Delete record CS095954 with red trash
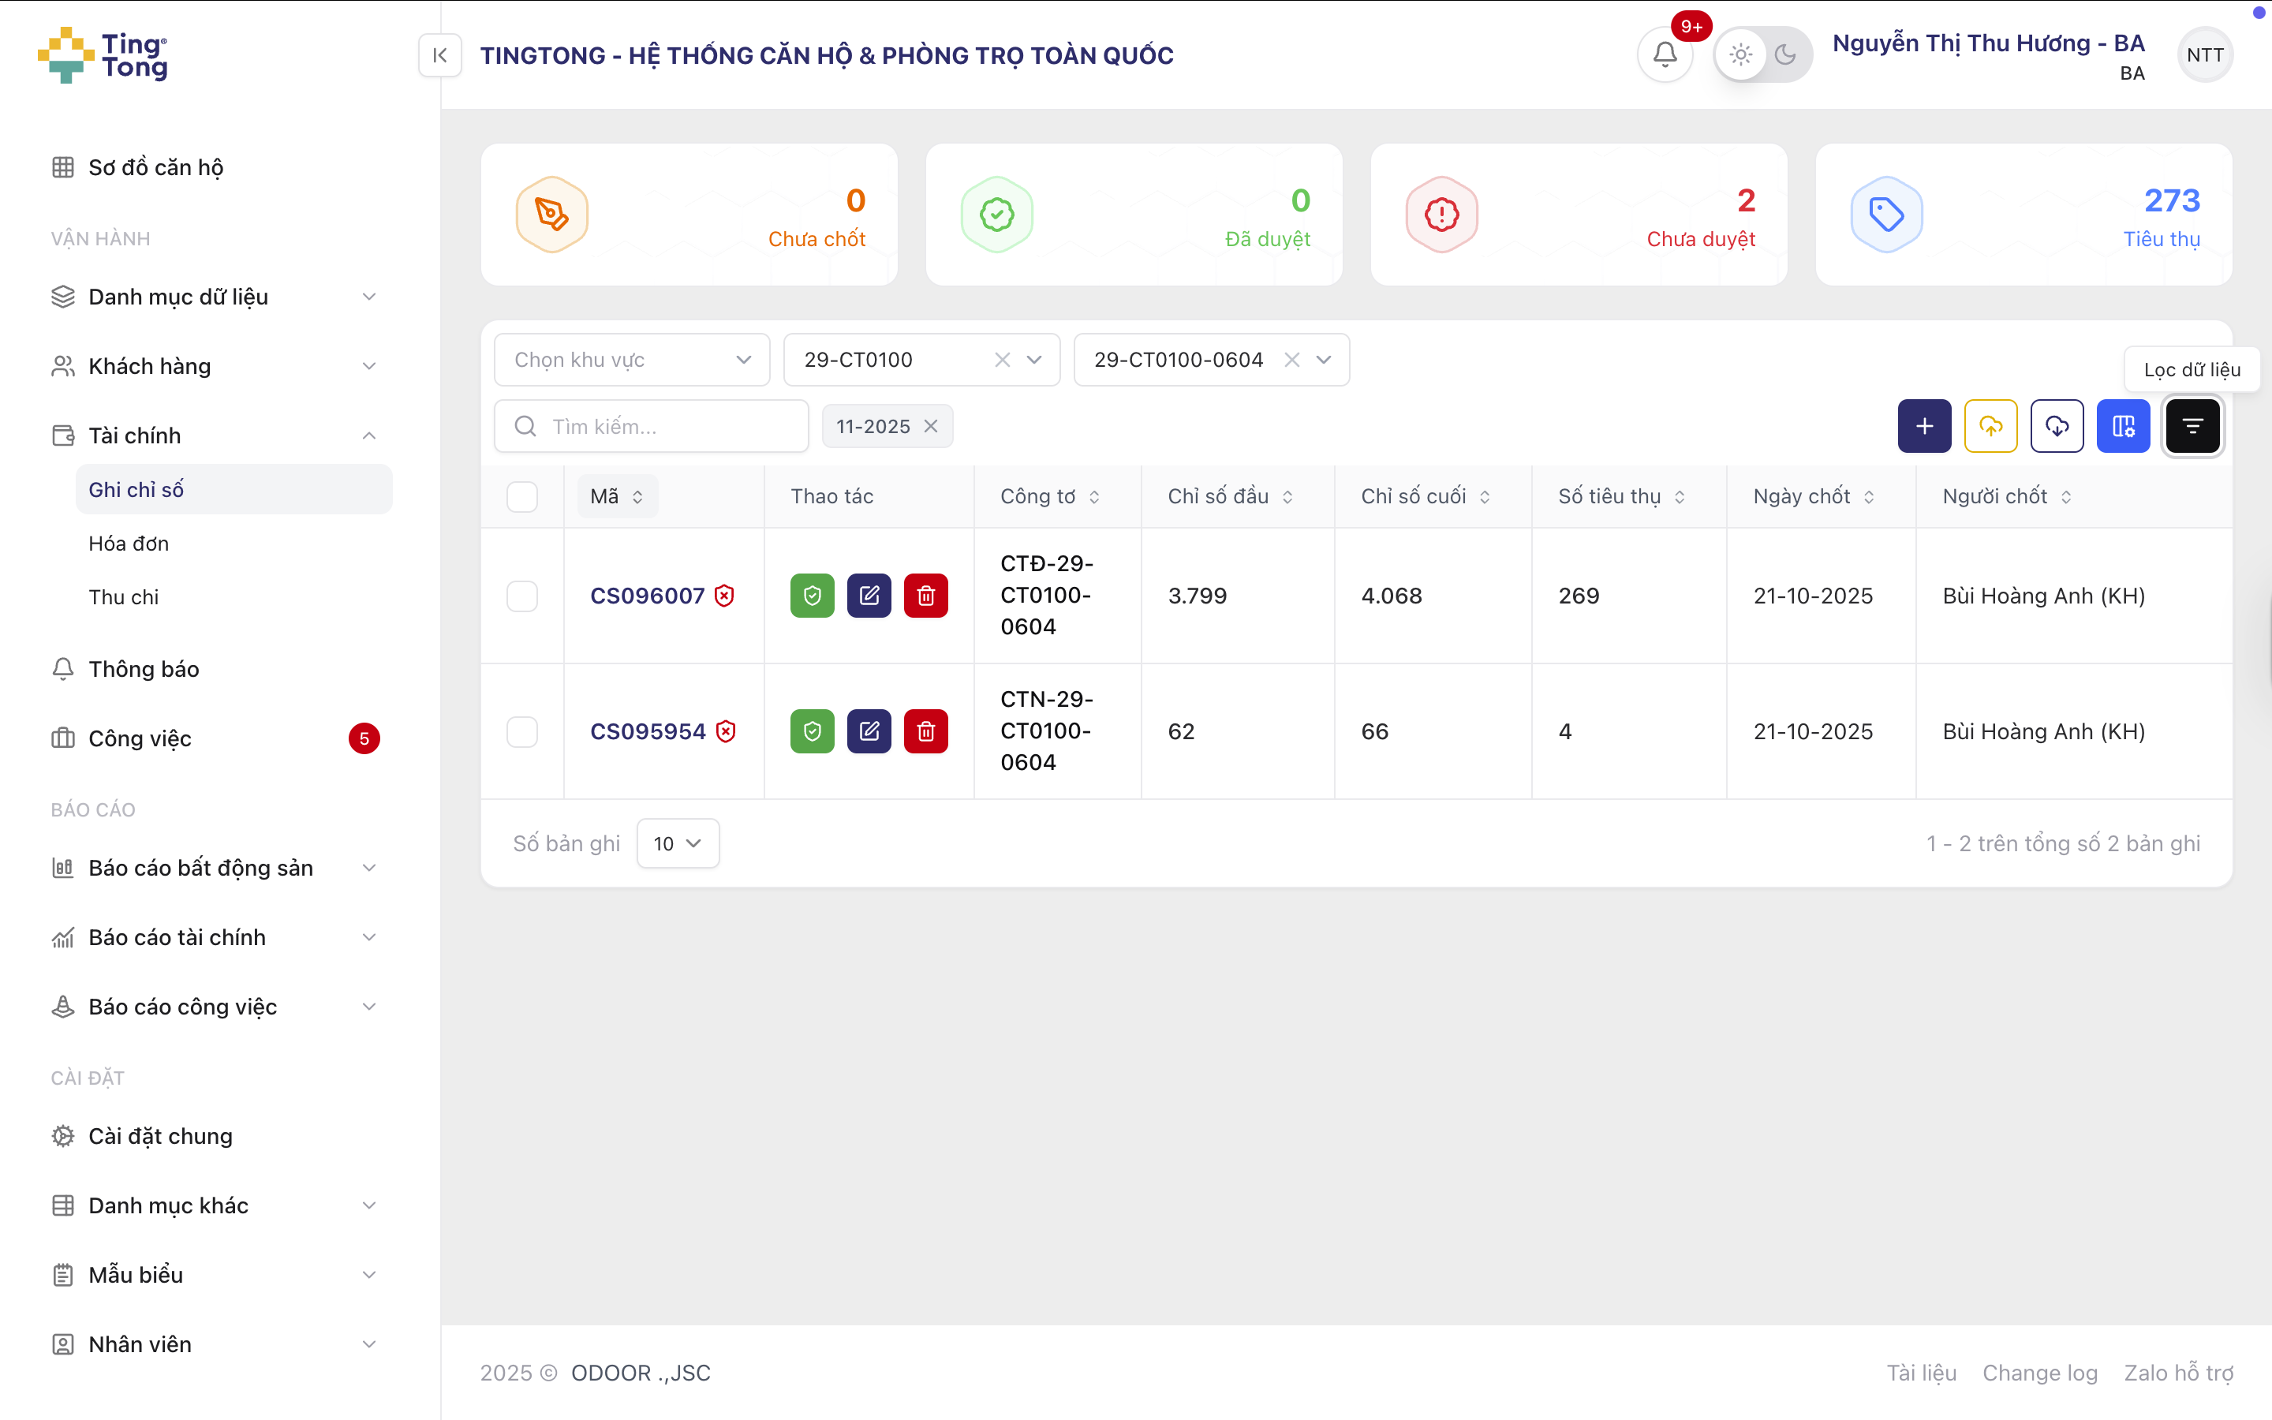Image resolution: width=2272 pixels, height=1420 pixels. [925, 731]
